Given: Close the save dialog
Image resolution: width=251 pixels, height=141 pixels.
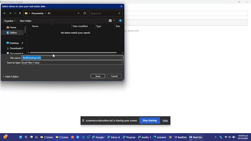Looking at the screenshot, I should (121, 6).
